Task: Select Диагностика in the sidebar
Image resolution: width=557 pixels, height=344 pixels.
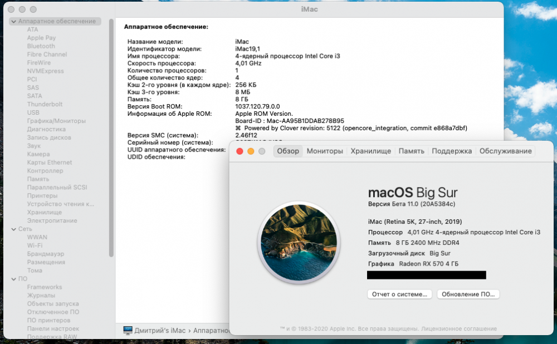Action: (x=46, y=129)
